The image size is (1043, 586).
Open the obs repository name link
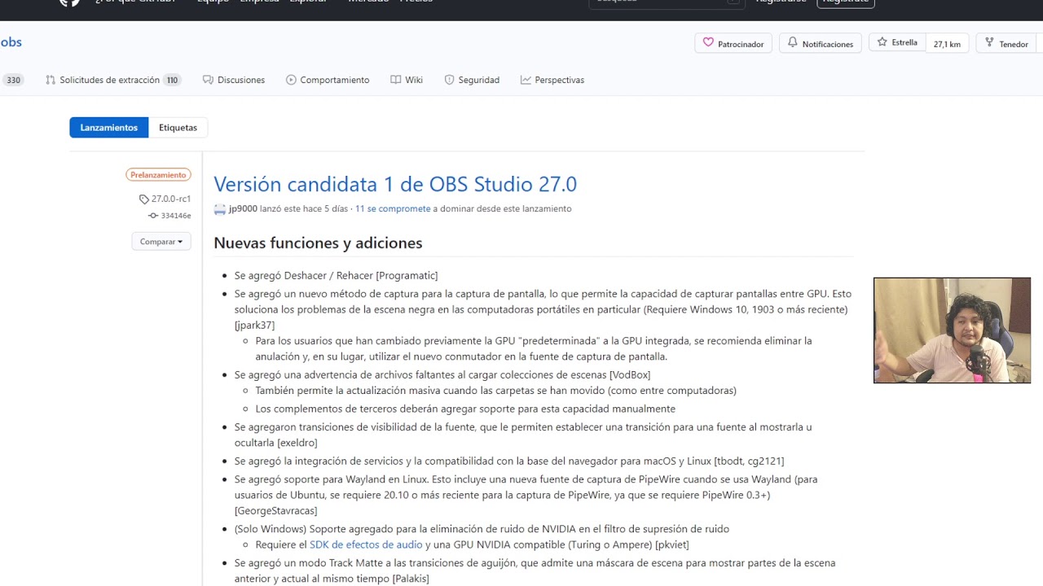click(x=11, y=42)
